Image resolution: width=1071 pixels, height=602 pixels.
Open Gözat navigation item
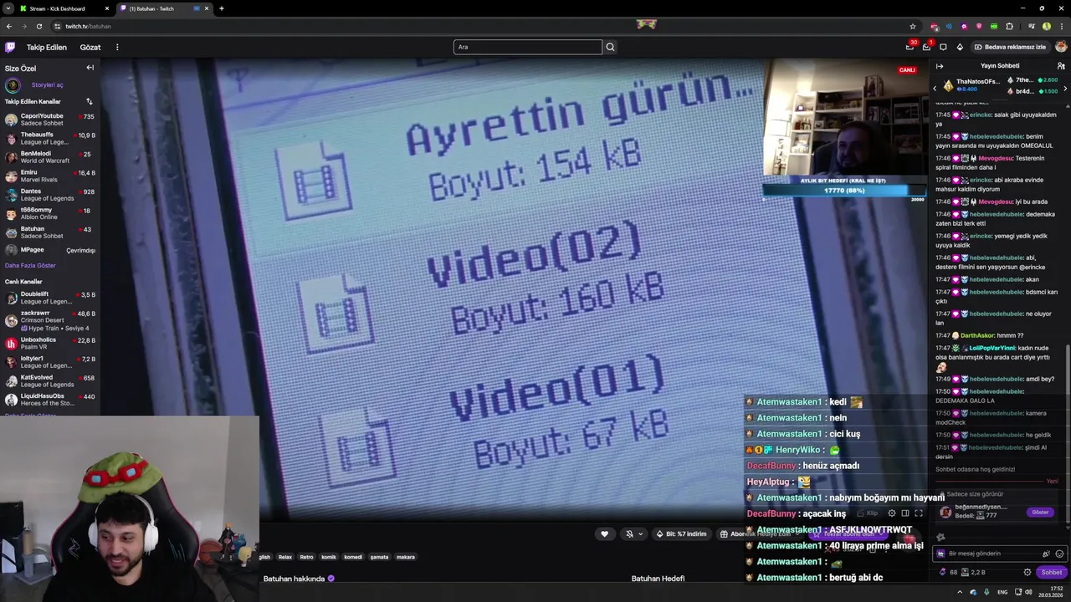pos(90,47)
